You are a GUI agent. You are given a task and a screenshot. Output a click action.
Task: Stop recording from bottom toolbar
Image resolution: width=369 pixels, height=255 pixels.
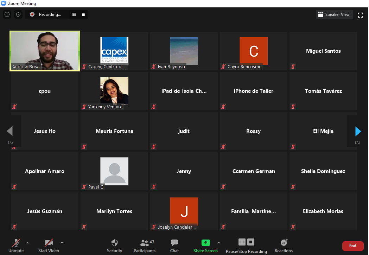tap(251, 242)
